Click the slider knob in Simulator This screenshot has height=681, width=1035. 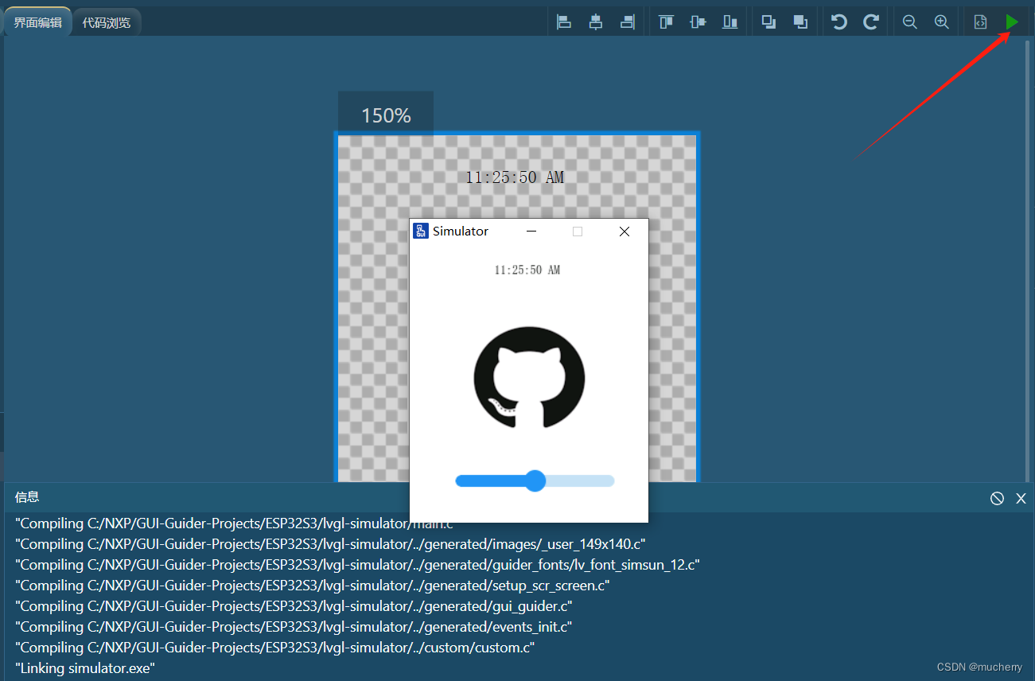[x=535, y=481]
